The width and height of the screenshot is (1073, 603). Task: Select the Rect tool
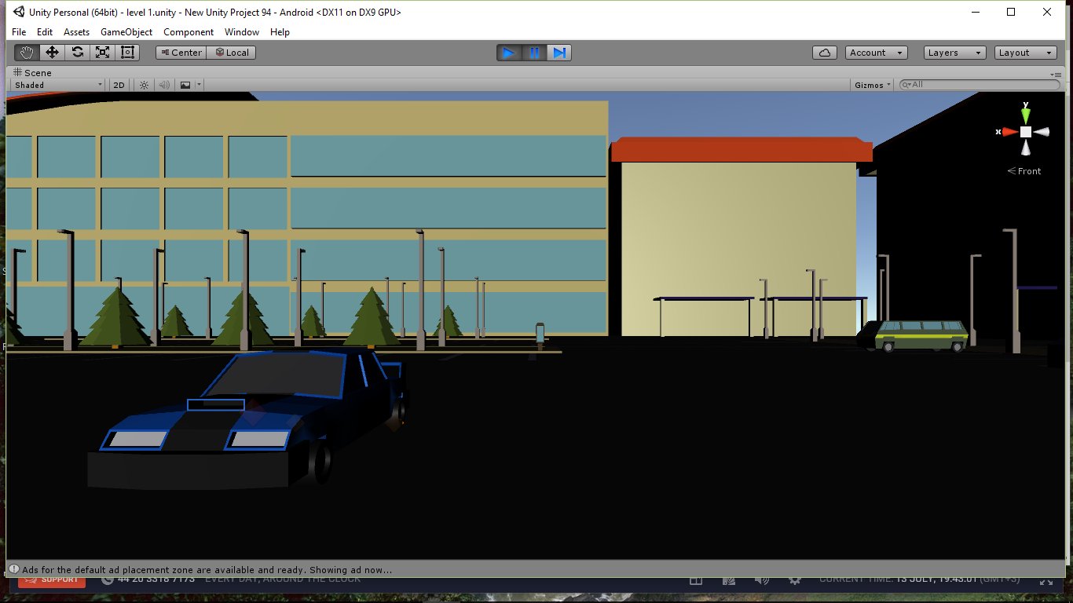tap(127, 52)
